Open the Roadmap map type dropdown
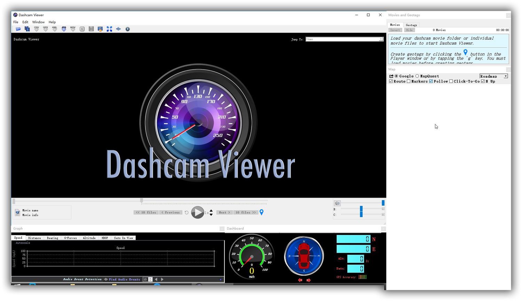 pos(494,76)
